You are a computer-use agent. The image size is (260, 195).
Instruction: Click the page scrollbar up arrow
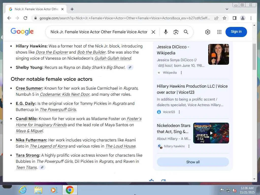point(254,25)
